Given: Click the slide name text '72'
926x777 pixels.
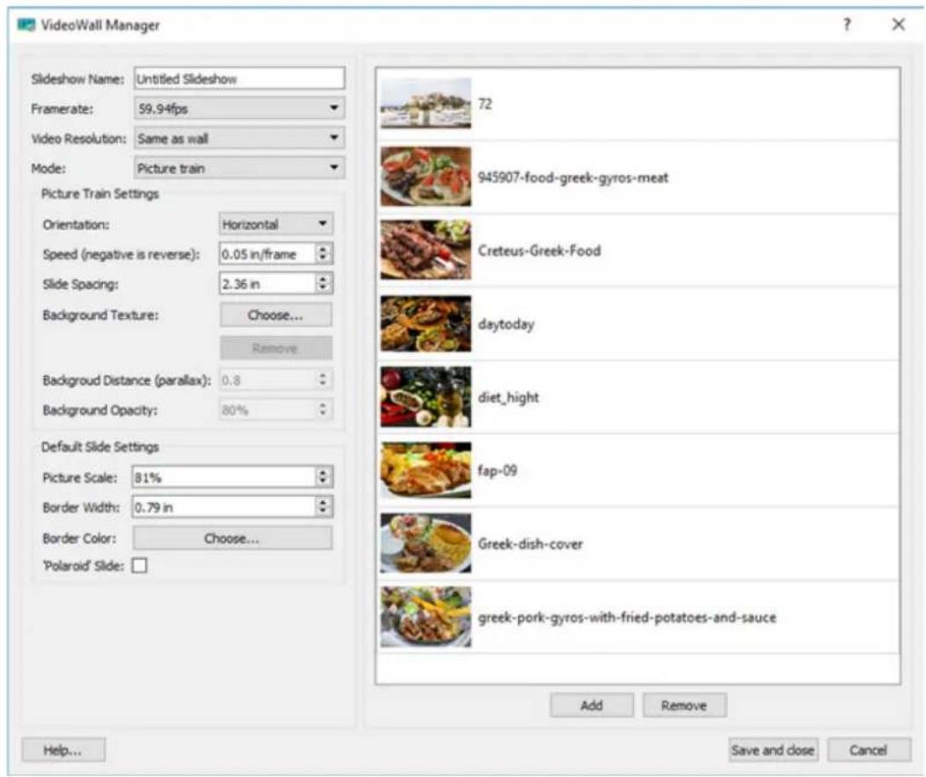Looking at the screenshot, I should point(485,104).
